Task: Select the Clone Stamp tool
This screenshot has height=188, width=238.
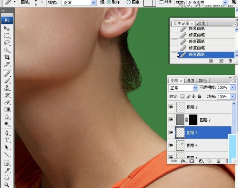Action: [7, 88]
